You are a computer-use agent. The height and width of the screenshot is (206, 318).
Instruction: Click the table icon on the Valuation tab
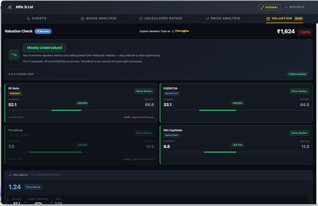[x=268, y=18]
